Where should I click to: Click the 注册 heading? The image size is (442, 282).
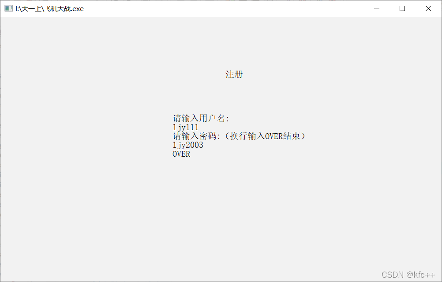coord(234,75)
